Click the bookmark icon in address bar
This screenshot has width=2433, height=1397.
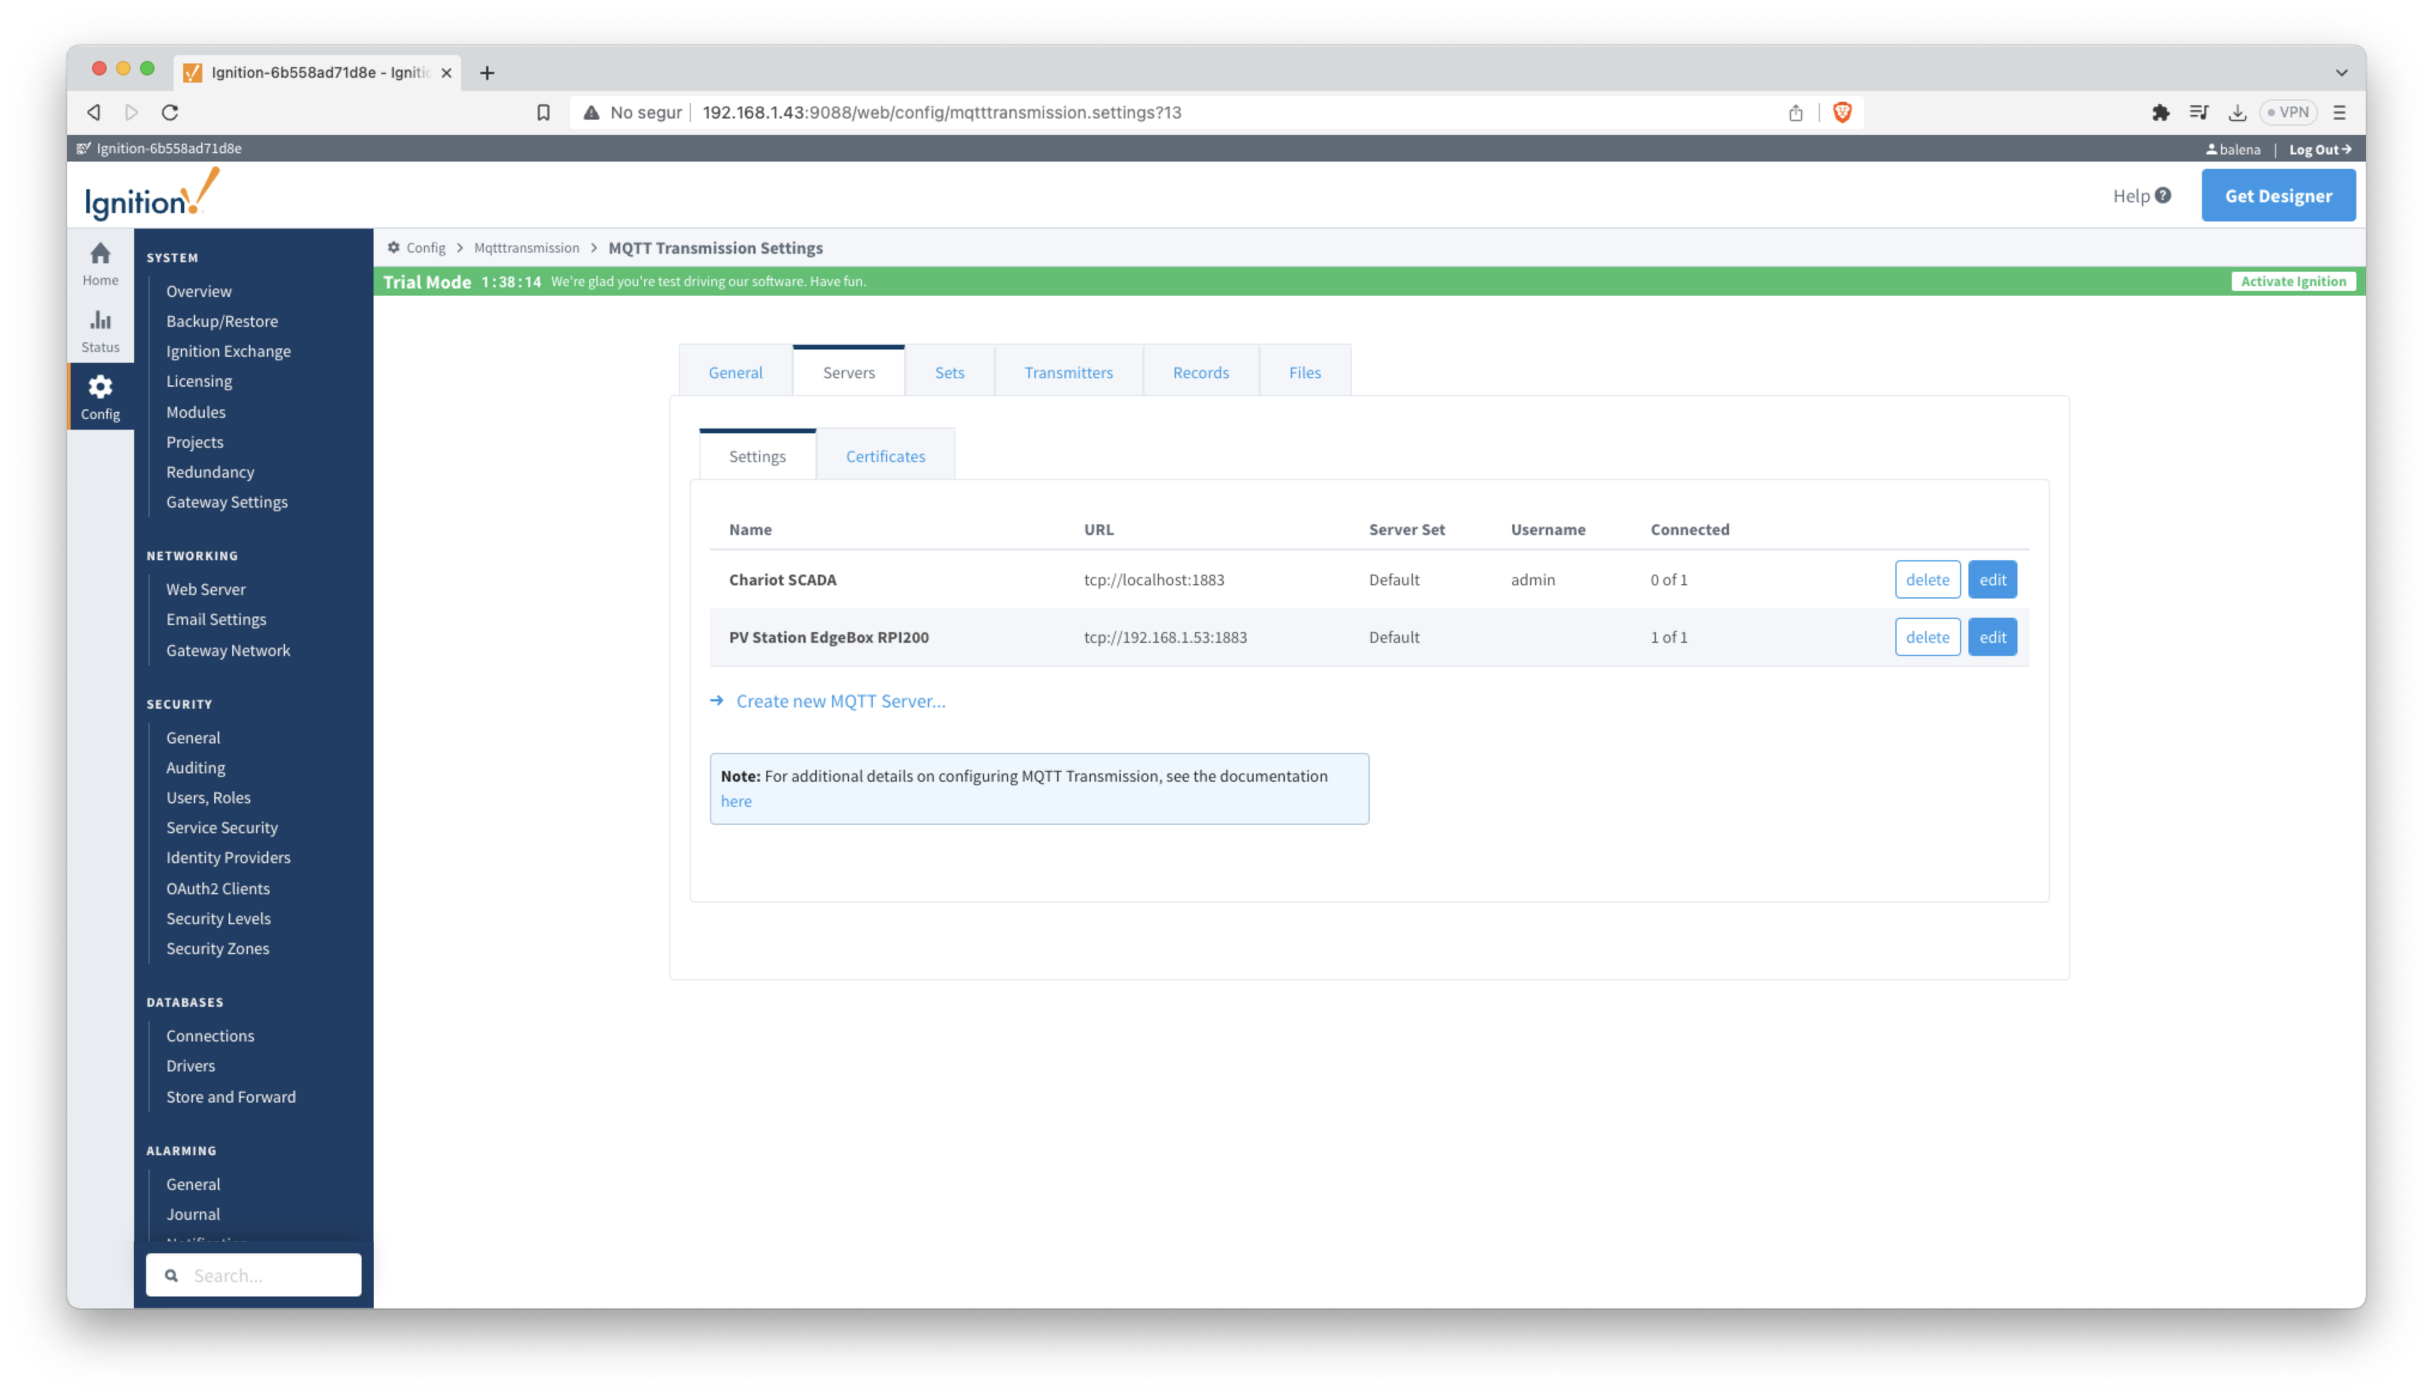(543, 113)
